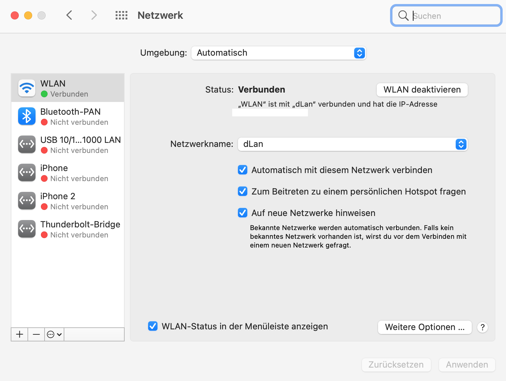Toggle 'Automatisch mit diesem Netzwerk verbinden' checkbox
Image resolution: width=506 pixels, height=381 pixels.
(x=243, y=170)
